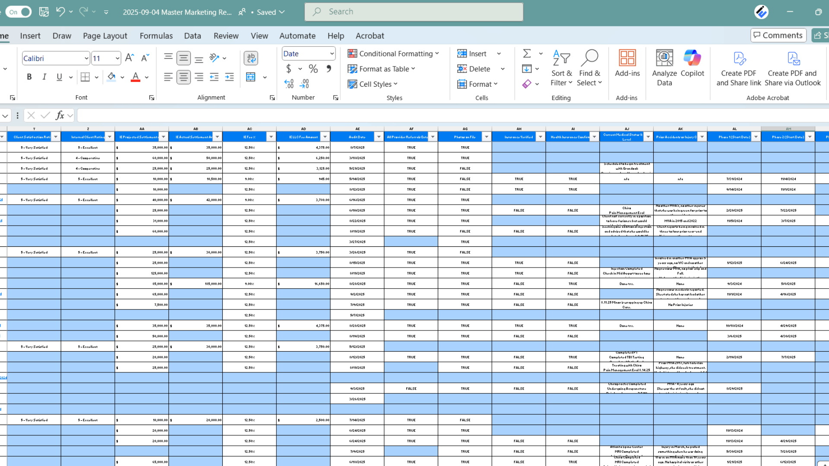Expand the Calibri font name dropdown
829x466 pixels.
tap(86, 58)
